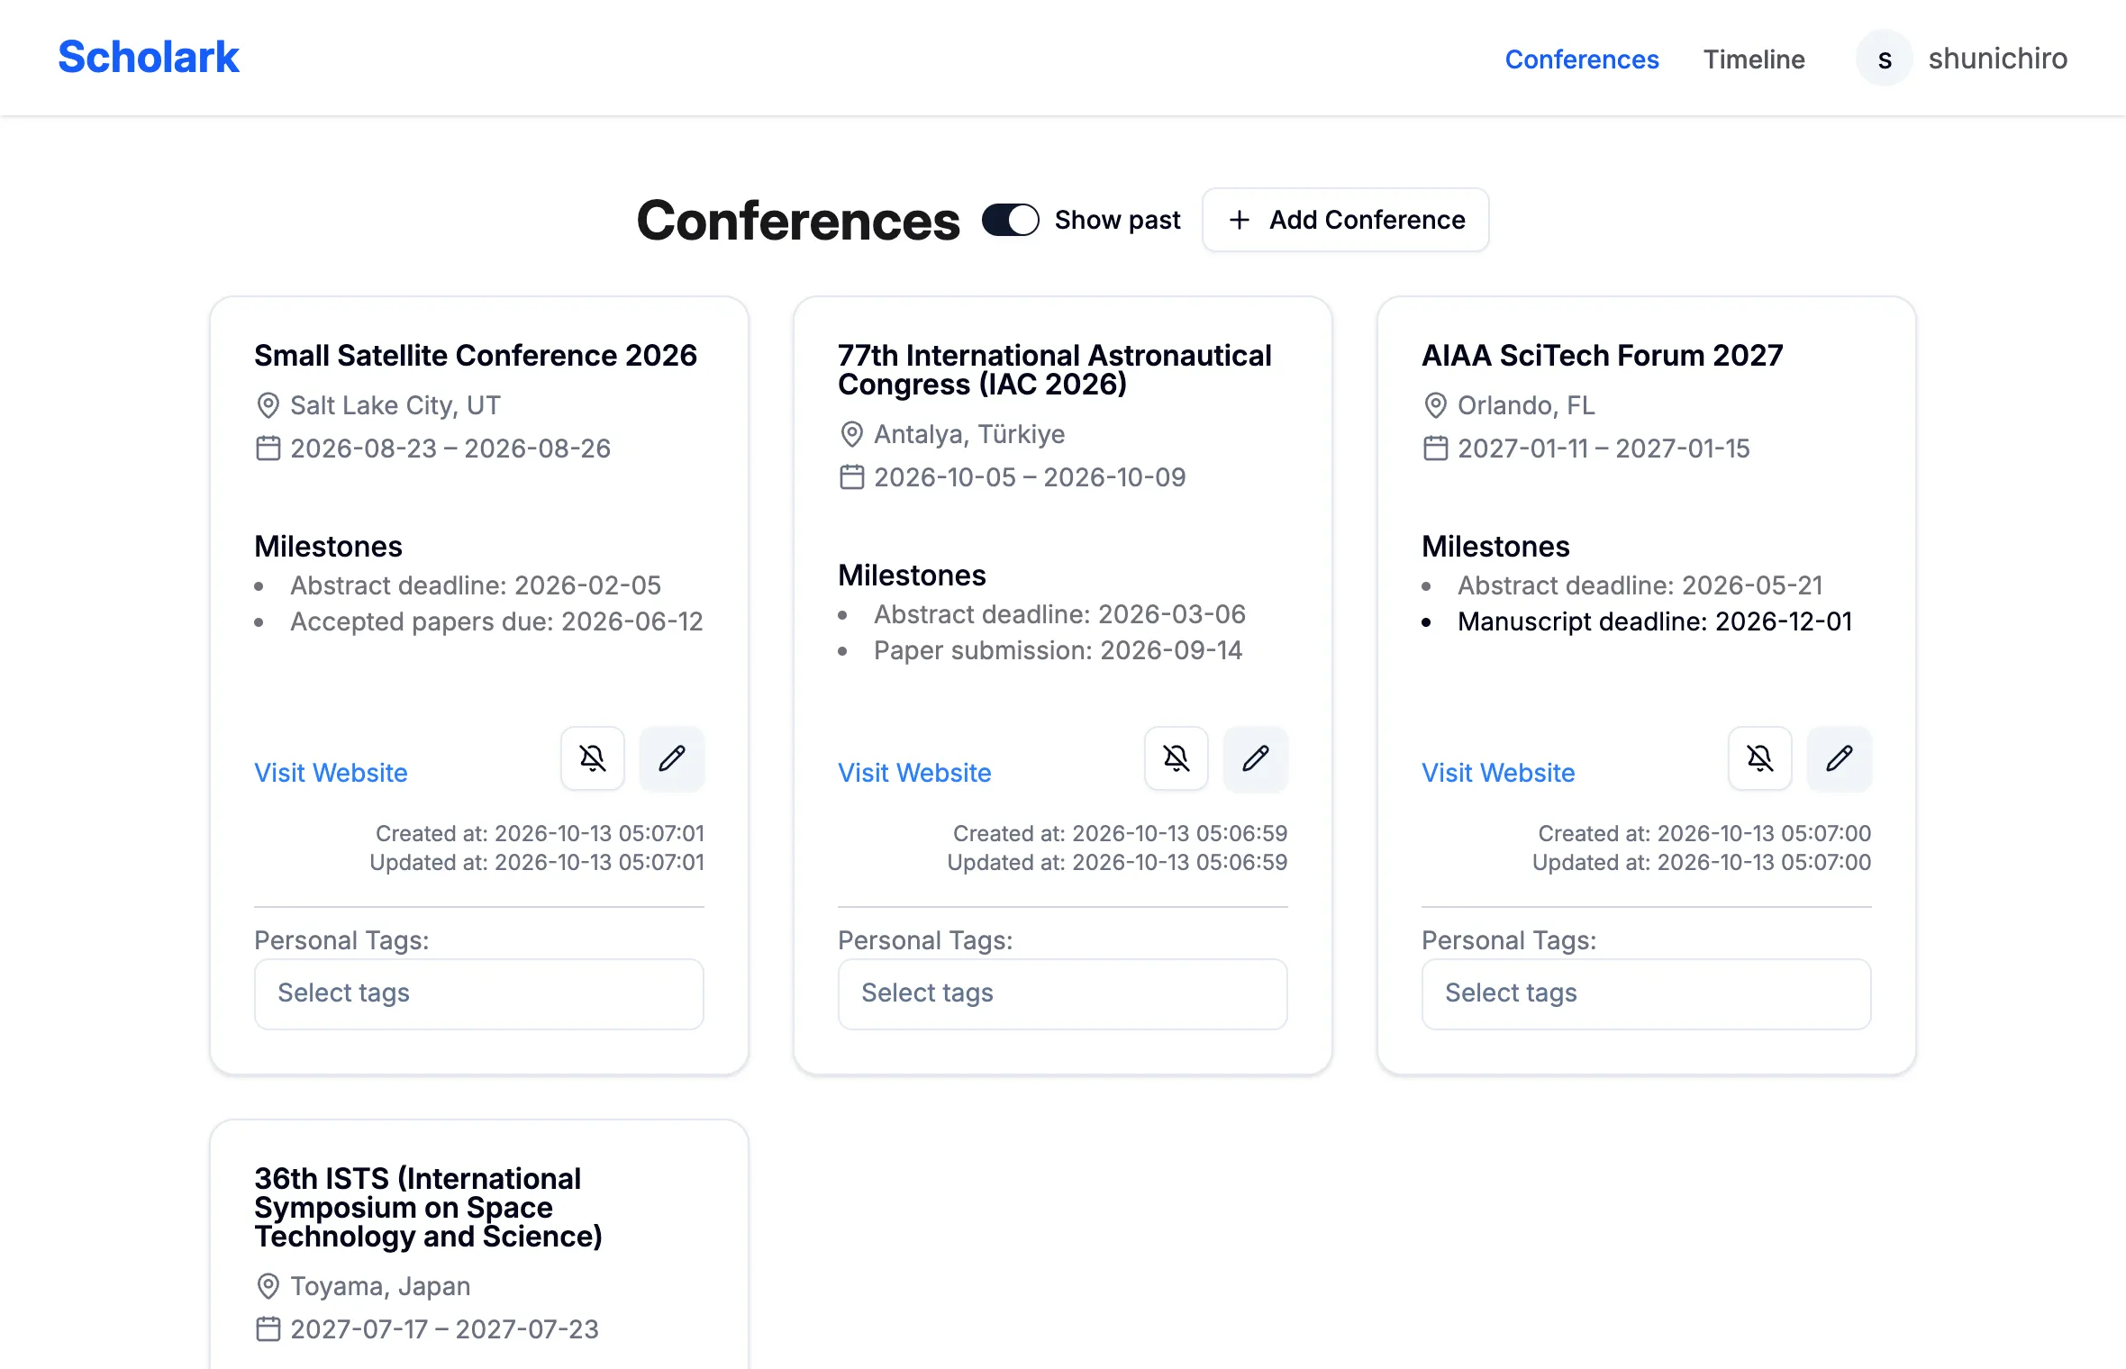Viewport: 2126px width, 1369px height.
Task: Click calendar icon beside 2027-07-17 dates
Action: tap(268, 1329)
